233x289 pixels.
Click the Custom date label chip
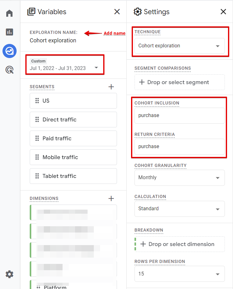38,61
